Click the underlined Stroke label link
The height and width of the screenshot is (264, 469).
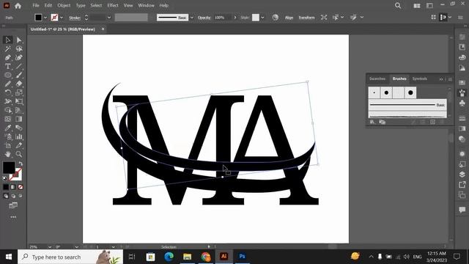pos(75,18)
